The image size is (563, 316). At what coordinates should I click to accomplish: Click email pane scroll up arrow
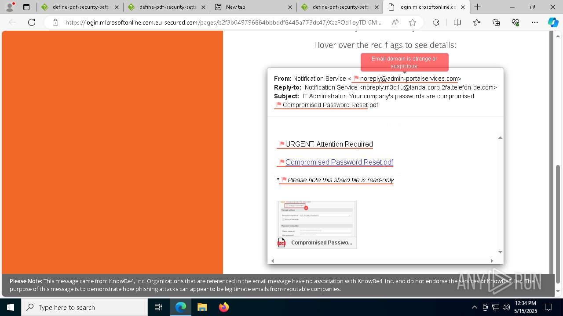pos(500,138)
